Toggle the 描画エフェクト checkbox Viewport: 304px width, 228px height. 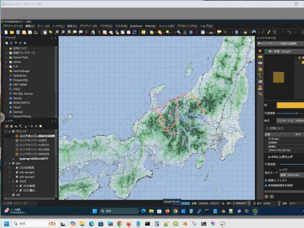[266, 180]
